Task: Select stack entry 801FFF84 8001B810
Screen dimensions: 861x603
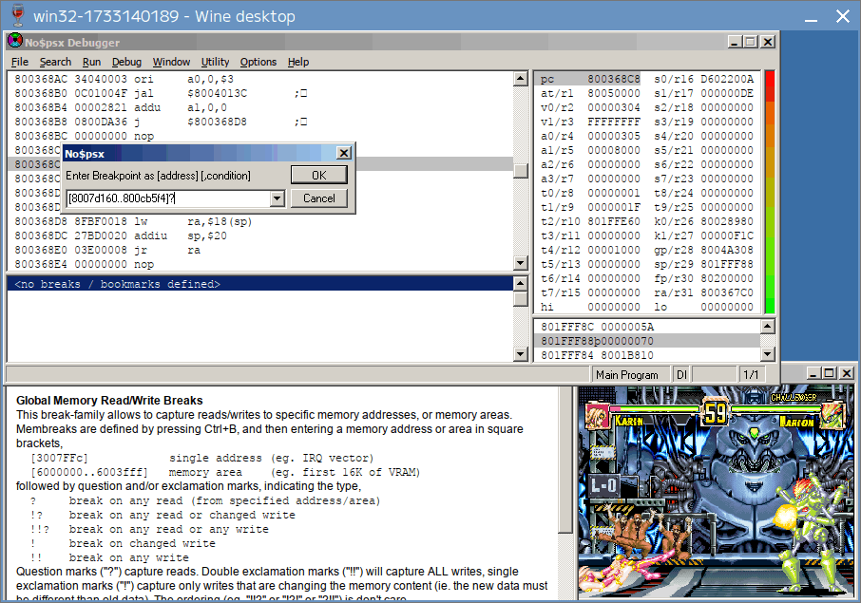Action: click(x=647, y=355)
